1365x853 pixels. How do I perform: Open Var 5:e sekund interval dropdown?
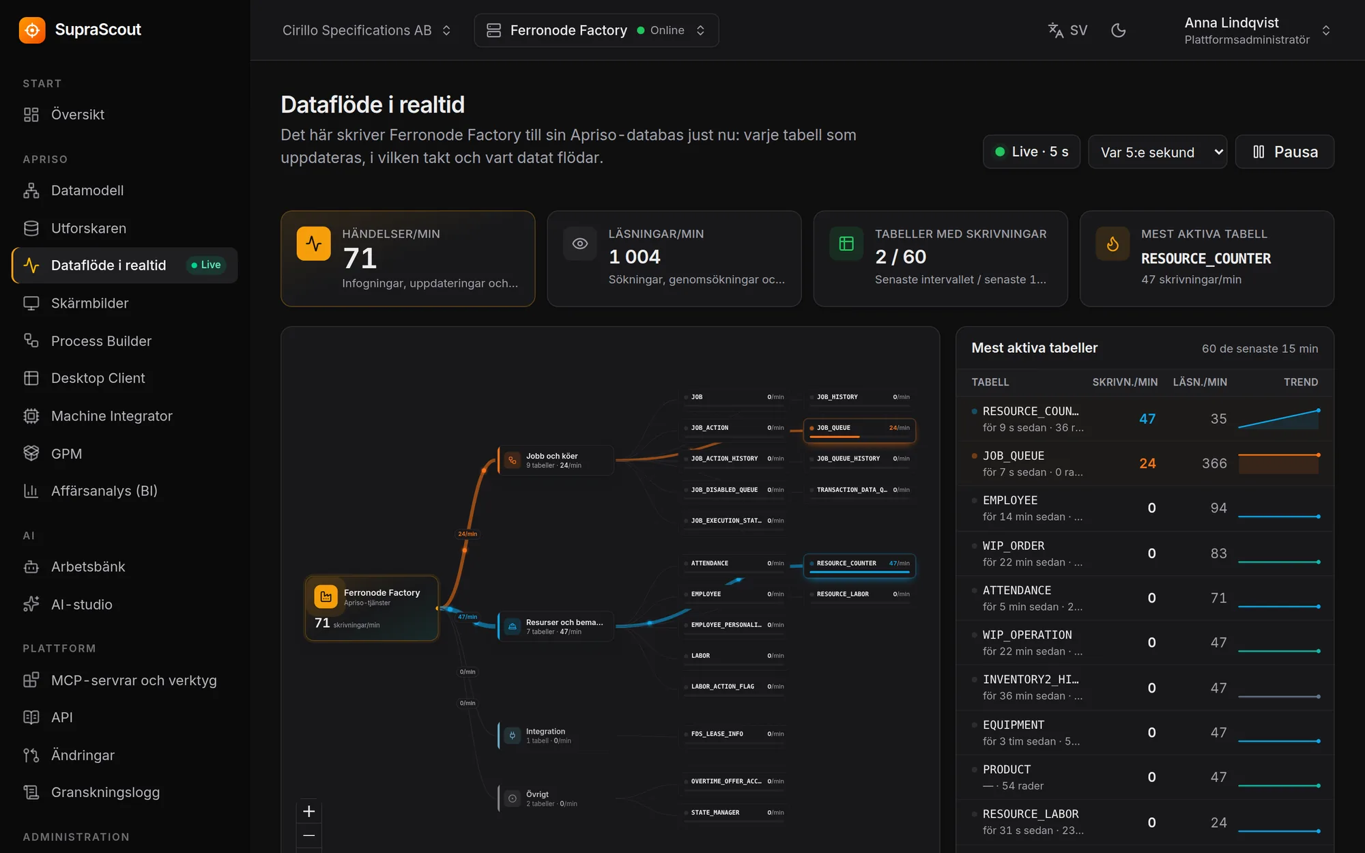coord(1158,151)
